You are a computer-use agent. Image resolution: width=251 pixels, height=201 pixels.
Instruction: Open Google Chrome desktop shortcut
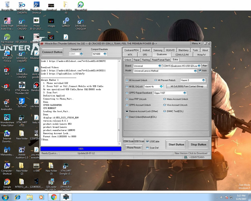pos(7,185)
